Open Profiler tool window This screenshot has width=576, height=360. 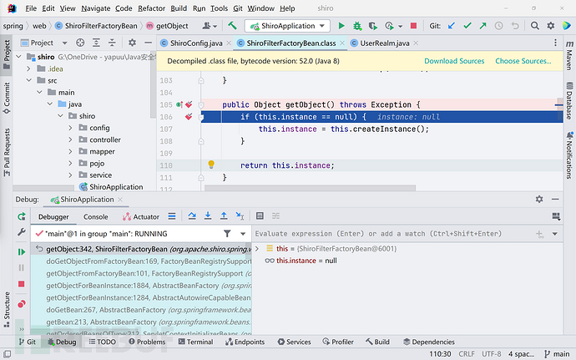338,342
